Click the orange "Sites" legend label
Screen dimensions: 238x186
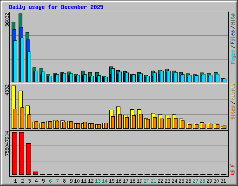point(232,113)
